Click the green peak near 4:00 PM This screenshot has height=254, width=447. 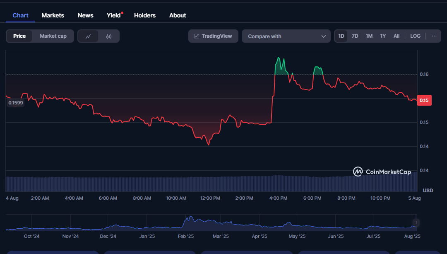(279, 58)
